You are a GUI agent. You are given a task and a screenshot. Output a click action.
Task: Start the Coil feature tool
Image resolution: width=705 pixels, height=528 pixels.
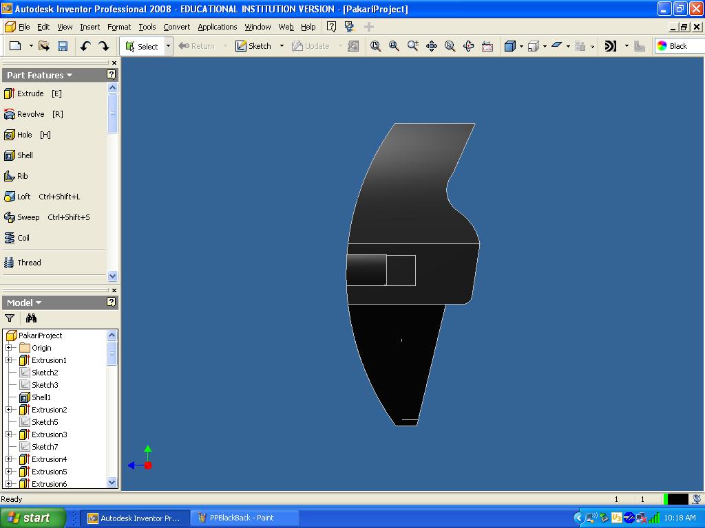point(23,238)
